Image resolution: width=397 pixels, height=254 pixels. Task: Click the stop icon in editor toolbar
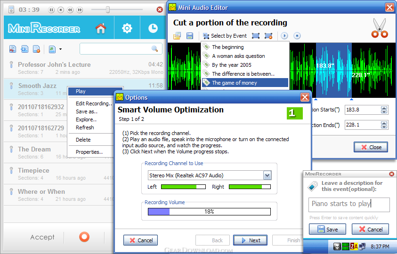click(x=297, y=36)
